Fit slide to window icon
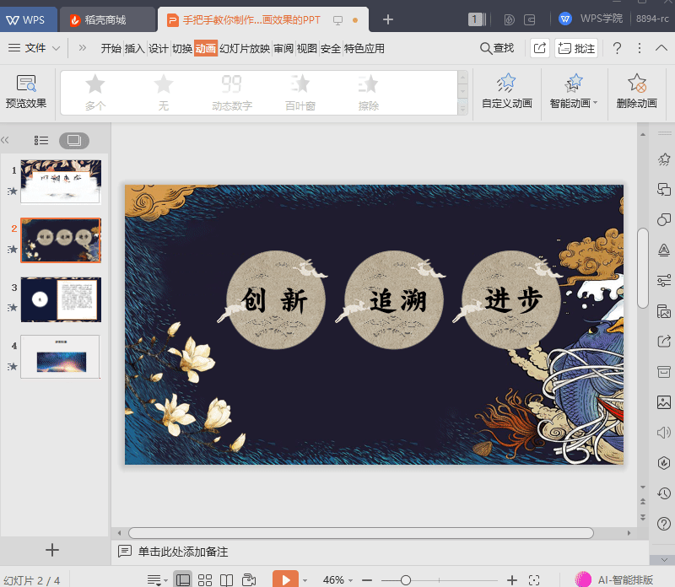 (534, 580)
